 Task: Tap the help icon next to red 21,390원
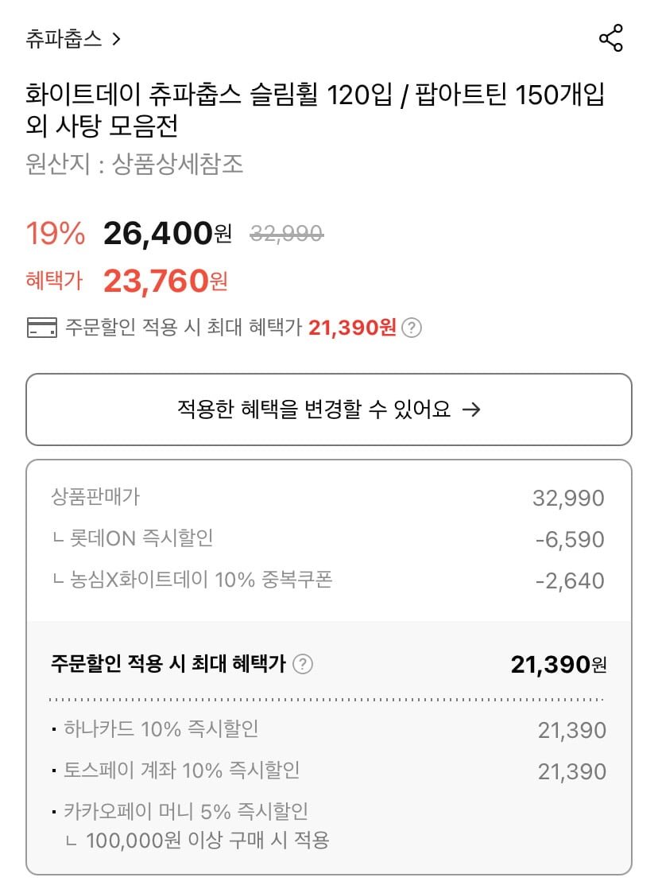411,328
